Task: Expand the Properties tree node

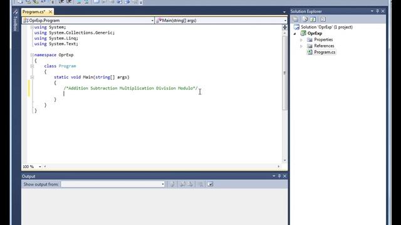Action: pos(301,40)
